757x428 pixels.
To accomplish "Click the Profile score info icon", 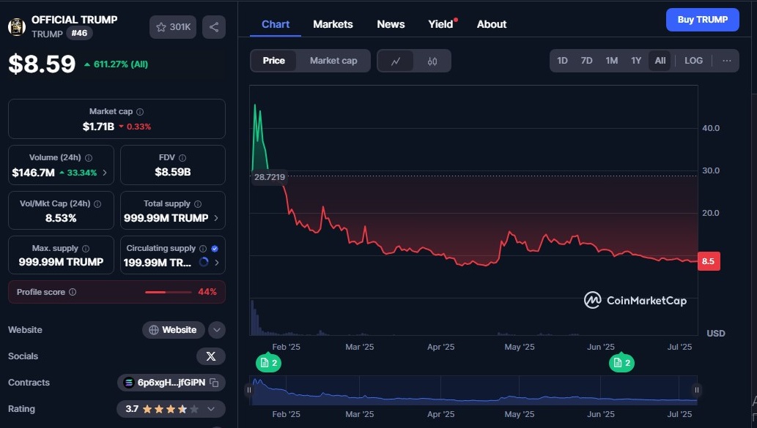I will tap(73, 292).
